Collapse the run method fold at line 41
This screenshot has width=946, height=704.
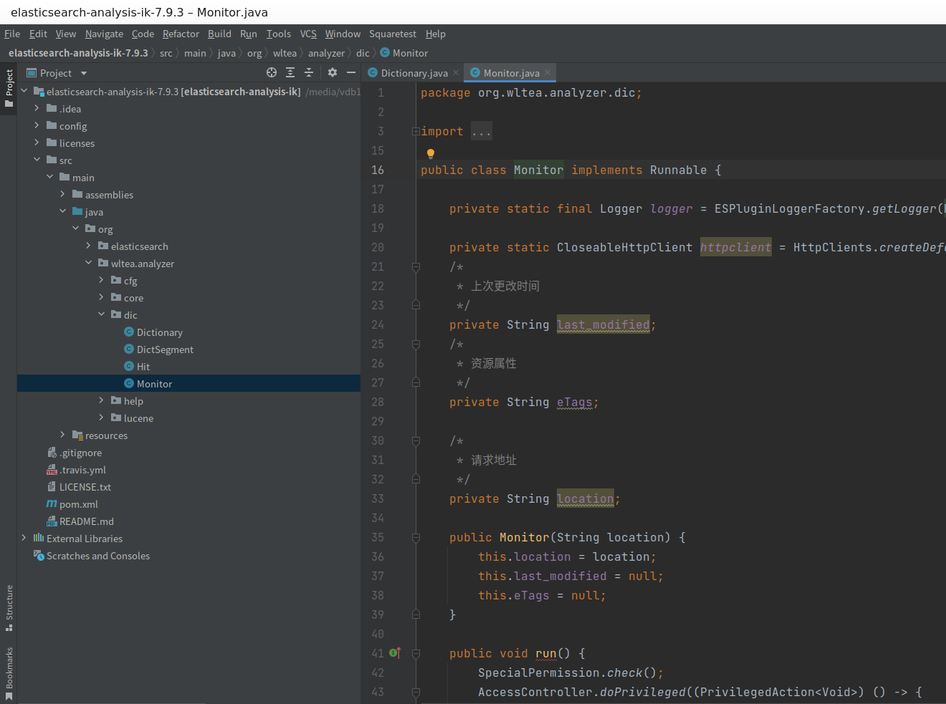[x=416, y=653]
